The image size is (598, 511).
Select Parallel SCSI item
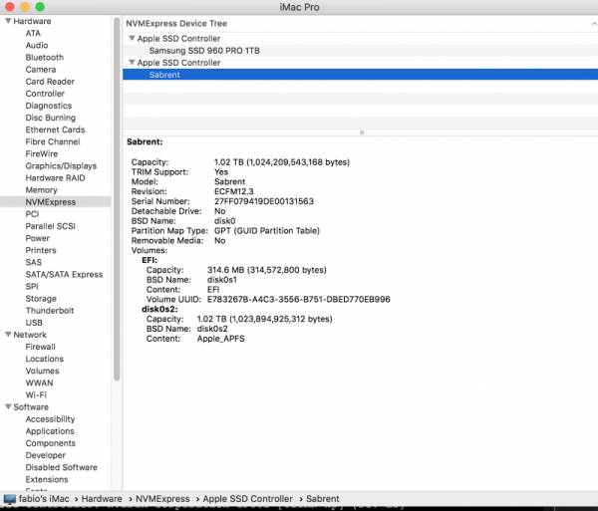tap(51, 226)
